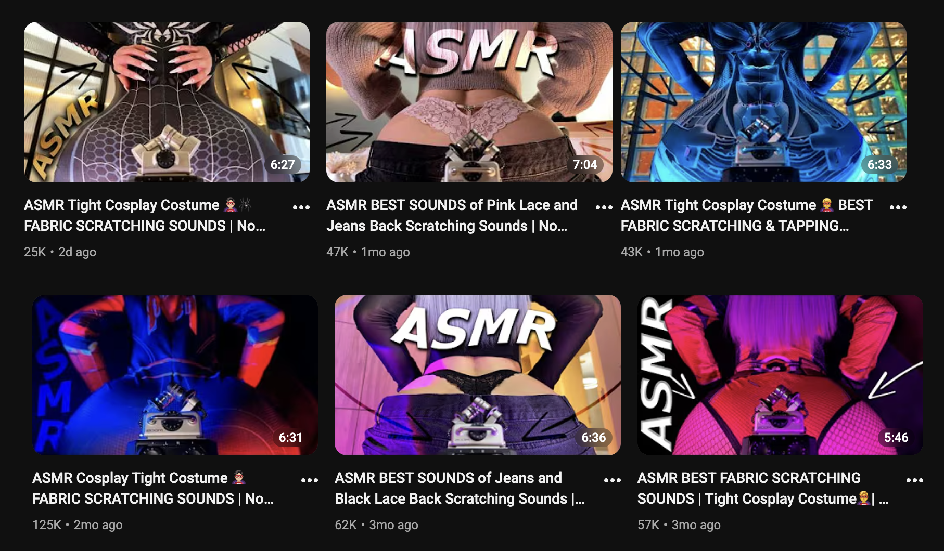Open 'ASMR BEST FABRIC SCRATCHING SOUNDS' title
The width and height of the screenshot is (944, 551).
[x=763, y=488]
